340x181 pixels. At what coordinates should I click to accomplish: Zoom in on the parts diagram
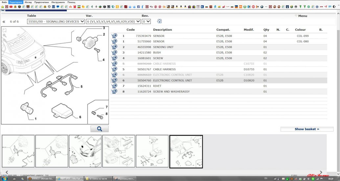pyautogui.click(x=4, y=35)
